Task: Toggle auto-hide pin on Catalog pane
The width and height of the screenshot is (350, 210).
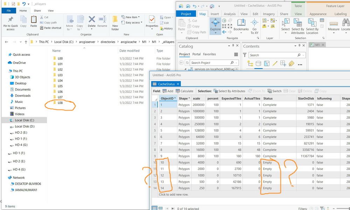Action: point(233,46)
